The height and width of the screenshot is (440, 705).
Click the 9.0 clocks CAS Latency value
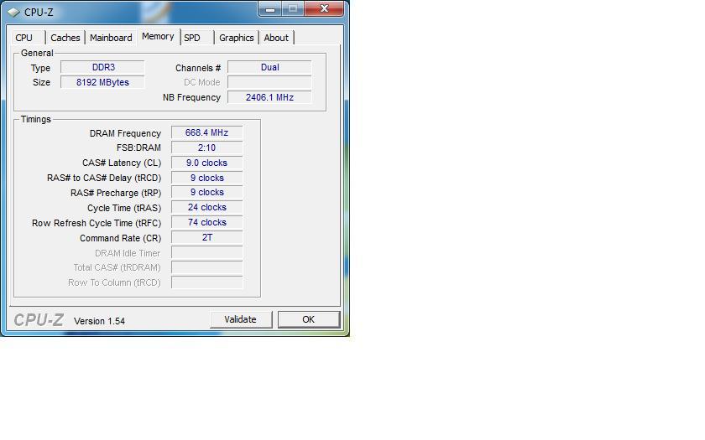coord(206,163)
